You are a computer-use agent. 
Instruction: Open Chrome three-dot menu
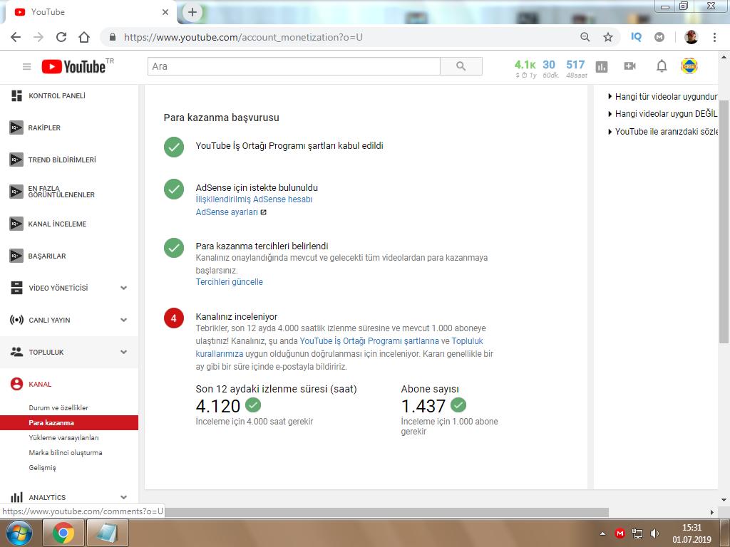[714, 37]
